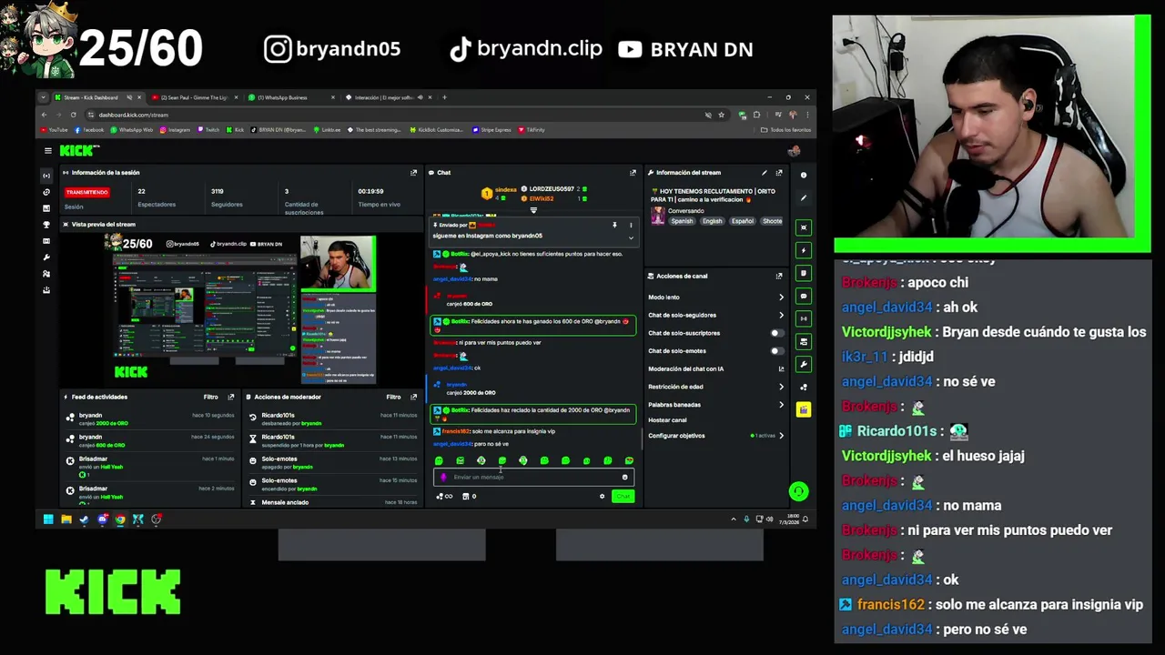1165x655 pixels.
Task: Open Chrome from taskbar
Action: click(x=120, y=519)
